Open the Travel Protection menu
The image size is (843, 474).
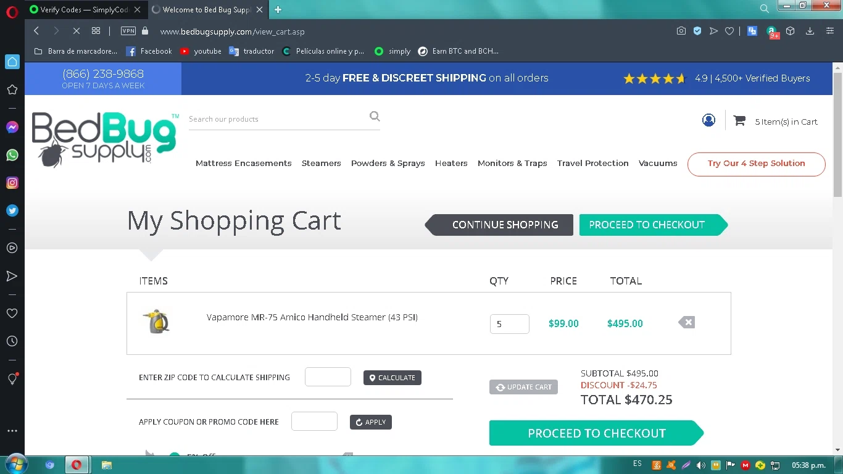(592, 164)
